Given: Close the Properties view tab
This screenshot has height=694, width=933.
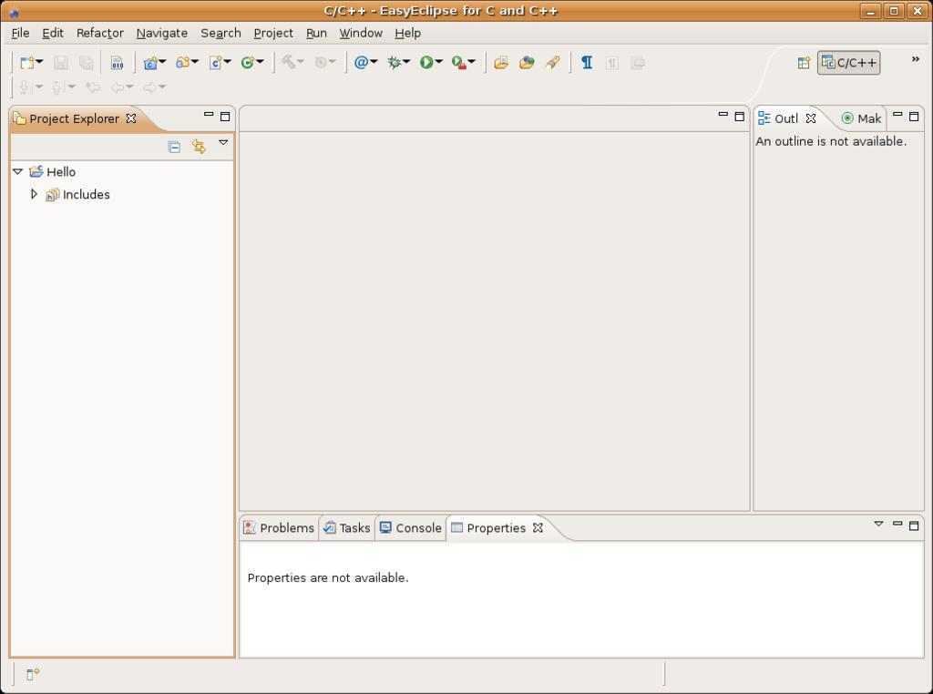Looking at the screenshot, I should [538, 527].
